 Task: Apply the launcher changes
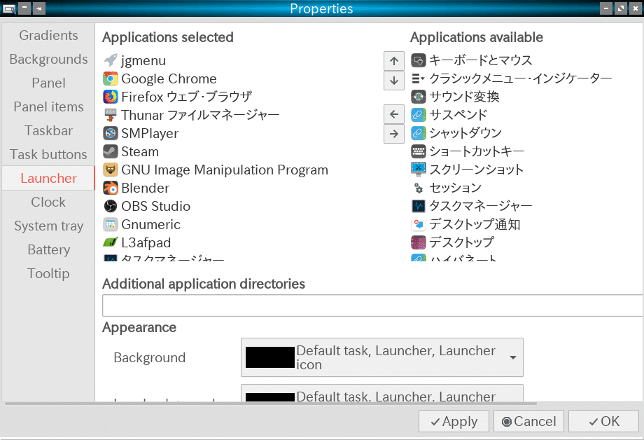(x=454, y=421)
